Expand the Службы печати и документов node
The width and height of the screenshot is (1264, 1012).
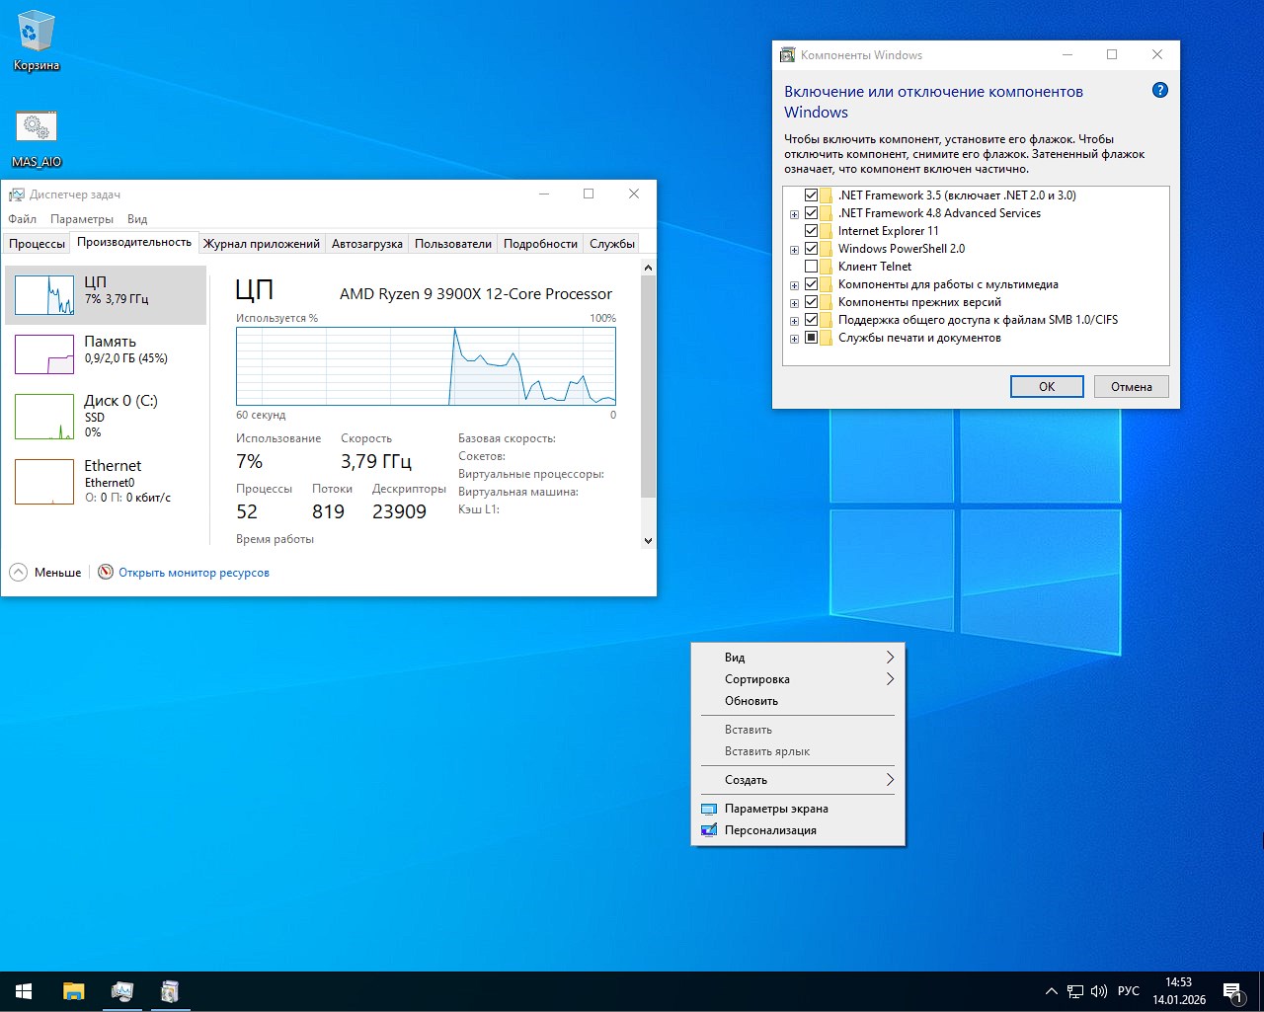pyautogui.click(x=795, y=338)
